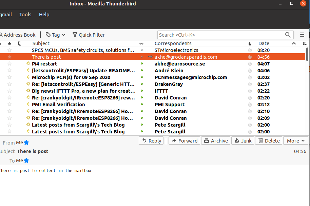The width and height of the screenshot is (310, 206).
Task: Toggle junk flame on selected akhe@grodansparadis.com row
Action: pyautogui.click(x=250, y=57)
